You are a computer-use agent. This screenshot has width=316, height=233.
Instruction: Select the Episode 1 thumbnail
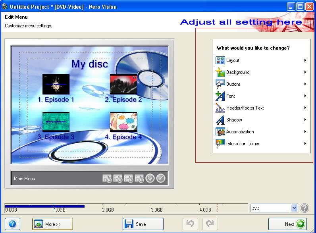coord(56,84)
